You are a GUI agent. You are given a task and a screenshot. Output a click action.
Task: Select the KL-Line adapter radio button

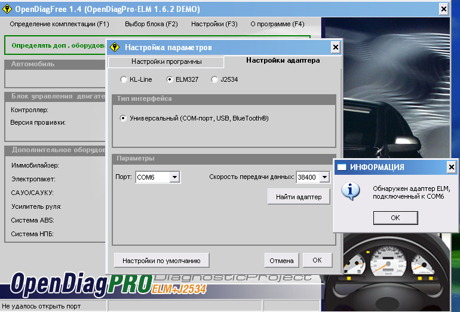pyautogui.click(x=124, y=79)
